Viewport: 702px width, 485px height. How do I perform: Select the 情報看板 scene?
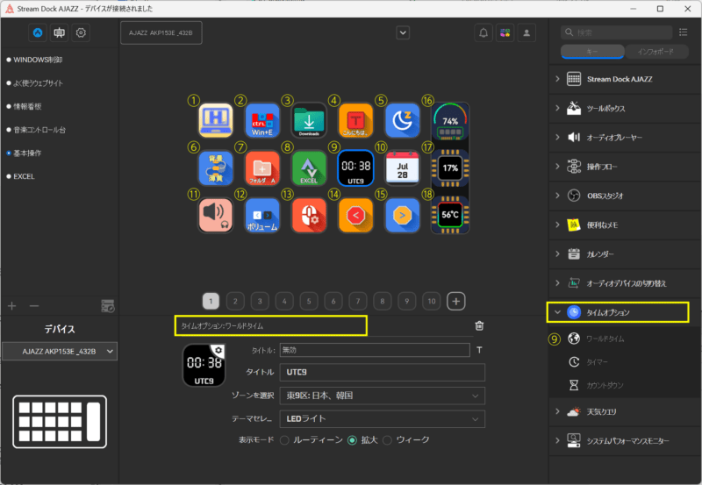(27, 106)
